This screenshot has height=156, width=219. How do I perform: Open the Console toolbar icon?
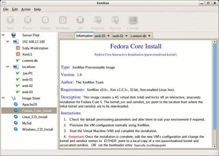tap(133, 20)
